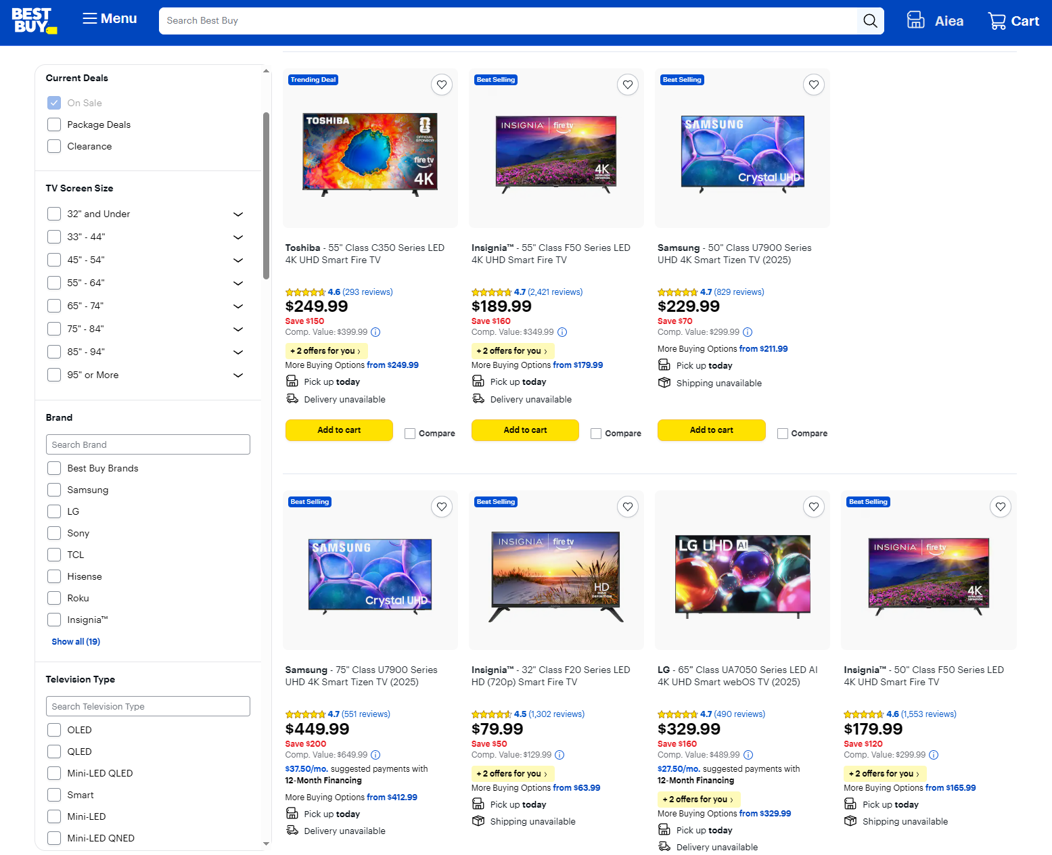Click heart icon on Samsung 50" U7900 TV
Image resolution: width=1052 pixels, height=855 pixels.
pos(814,85)
